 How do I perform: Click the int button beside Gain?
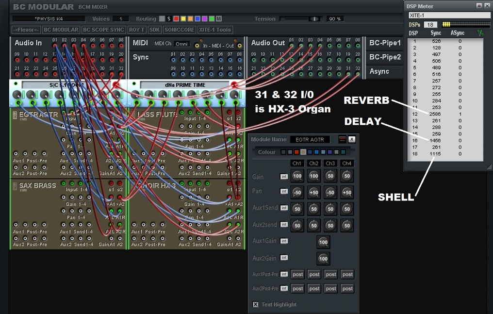pyautogui.click(x=284, y=177)
